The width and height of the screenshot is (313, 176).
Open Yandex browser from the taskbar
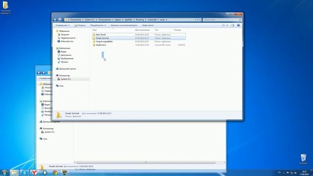tap(35, 173)
